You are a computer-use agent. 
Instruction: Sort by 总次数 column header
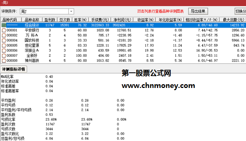(65, 20)
